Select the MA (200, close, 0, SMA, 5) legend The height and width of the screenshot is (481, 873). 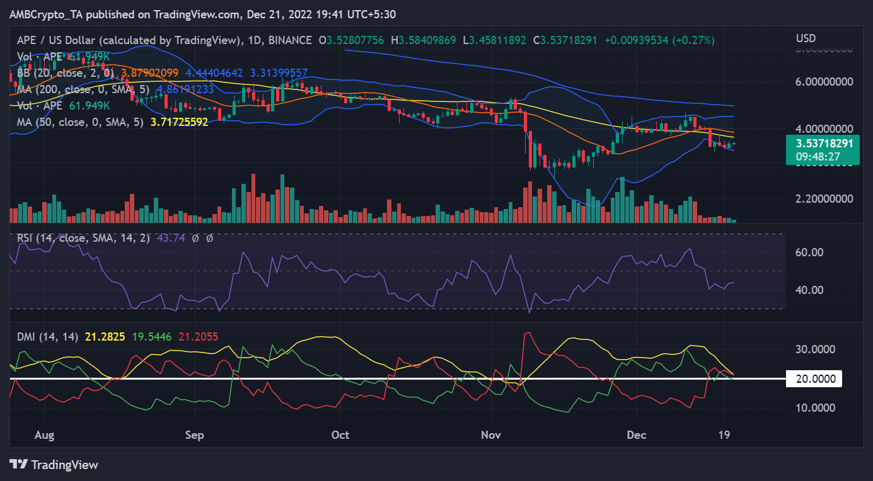point(85,89)
